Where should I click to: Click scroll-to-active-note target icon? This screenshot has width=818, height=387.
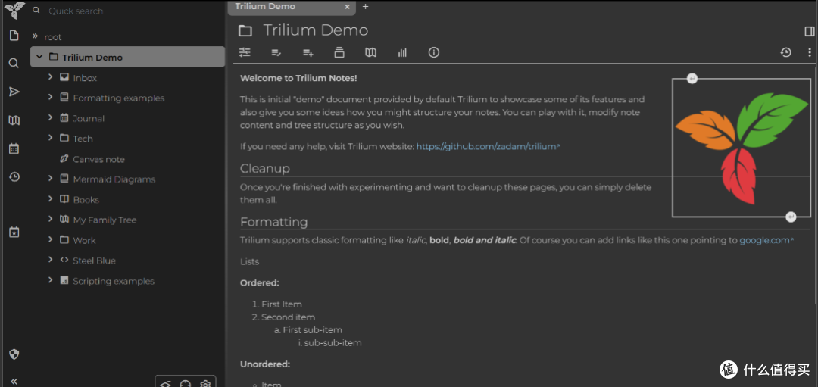(186, 384)
